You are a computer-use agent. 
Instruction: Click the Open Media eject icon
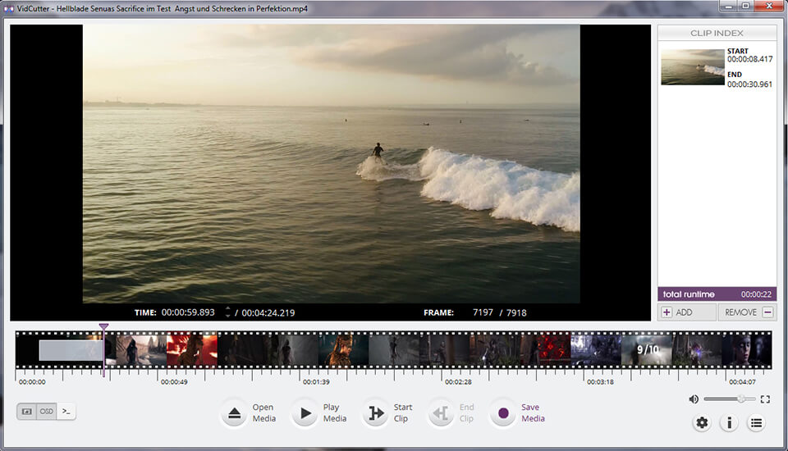click(x=235, y=413)
